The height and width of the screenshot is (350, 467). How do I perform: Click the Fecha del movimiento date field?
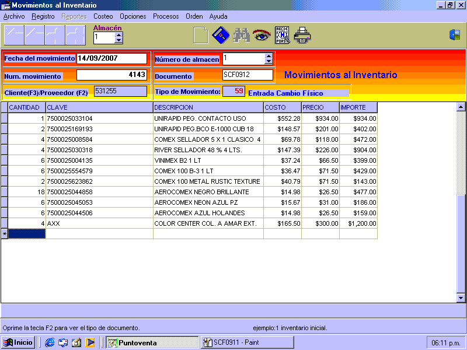[111, 58]
